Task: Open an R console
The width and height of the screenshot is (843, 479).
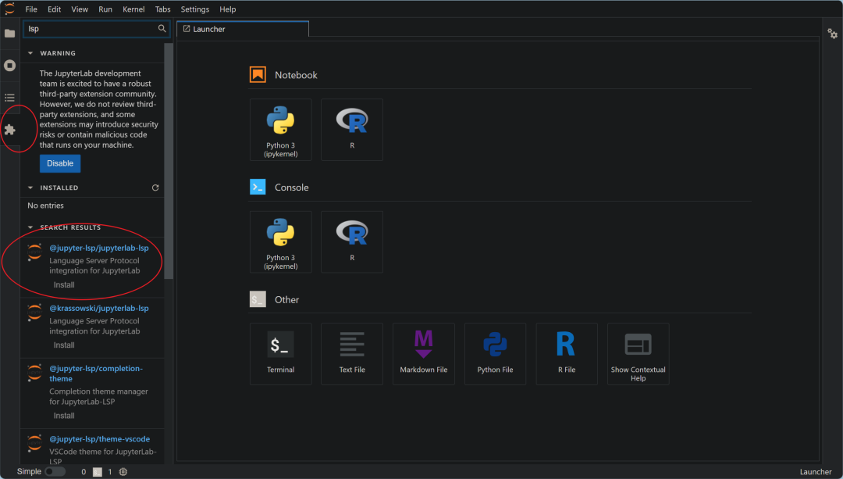Action: click(x=352, y=242)
